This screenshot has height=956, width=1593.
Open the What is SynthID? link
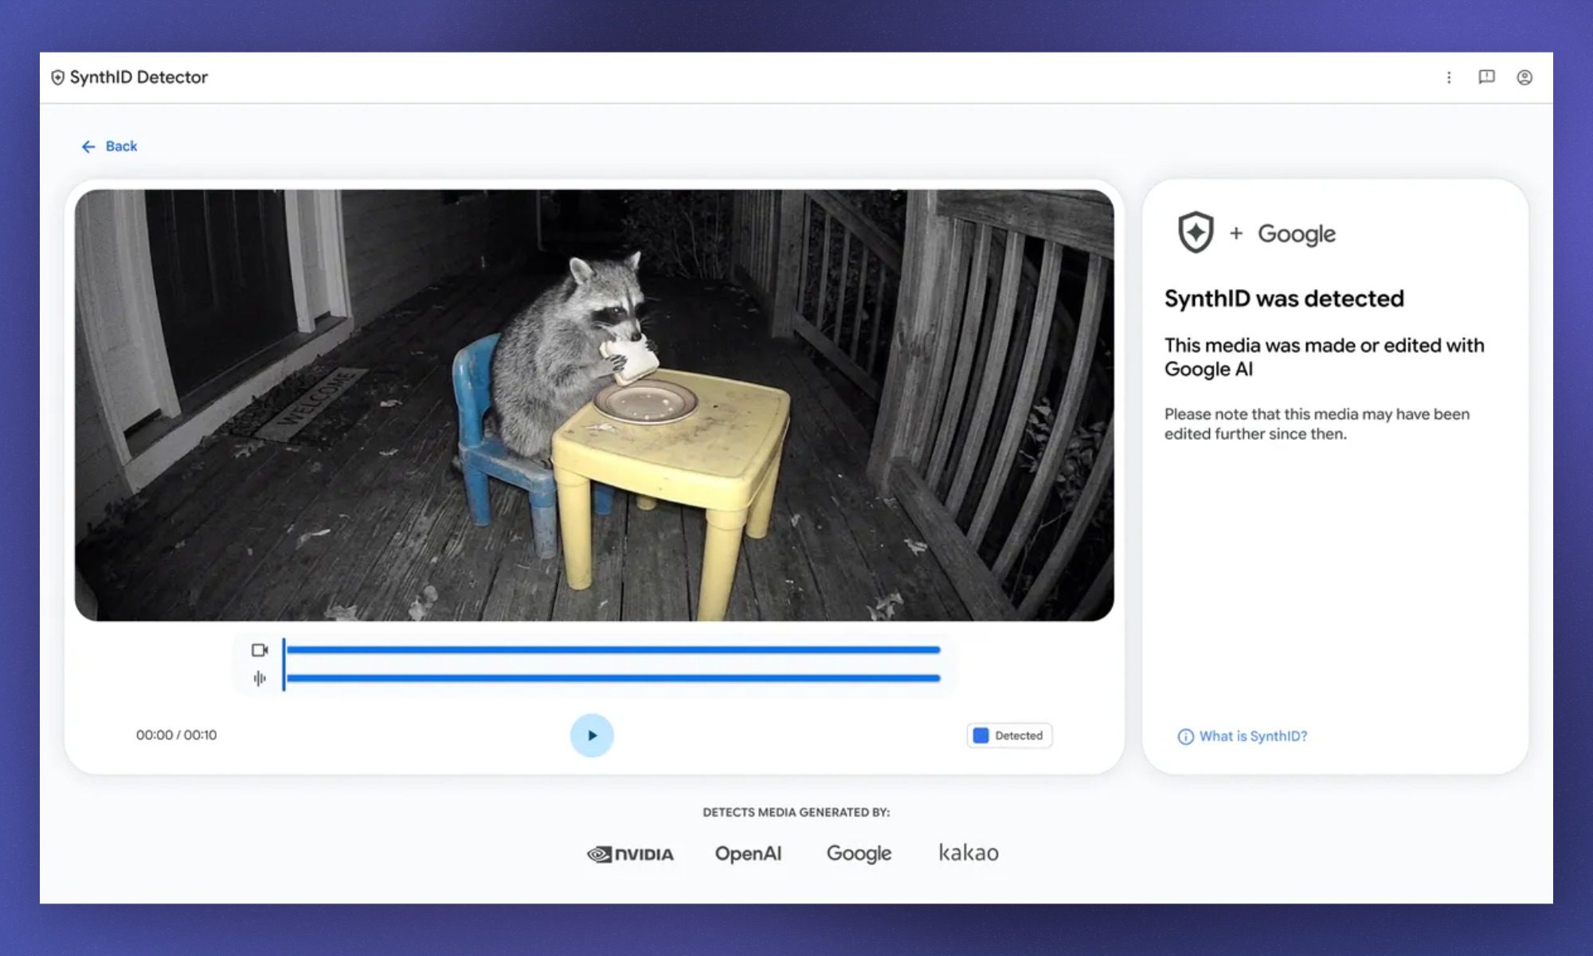pyautogui.click(x=1253, y=736)
